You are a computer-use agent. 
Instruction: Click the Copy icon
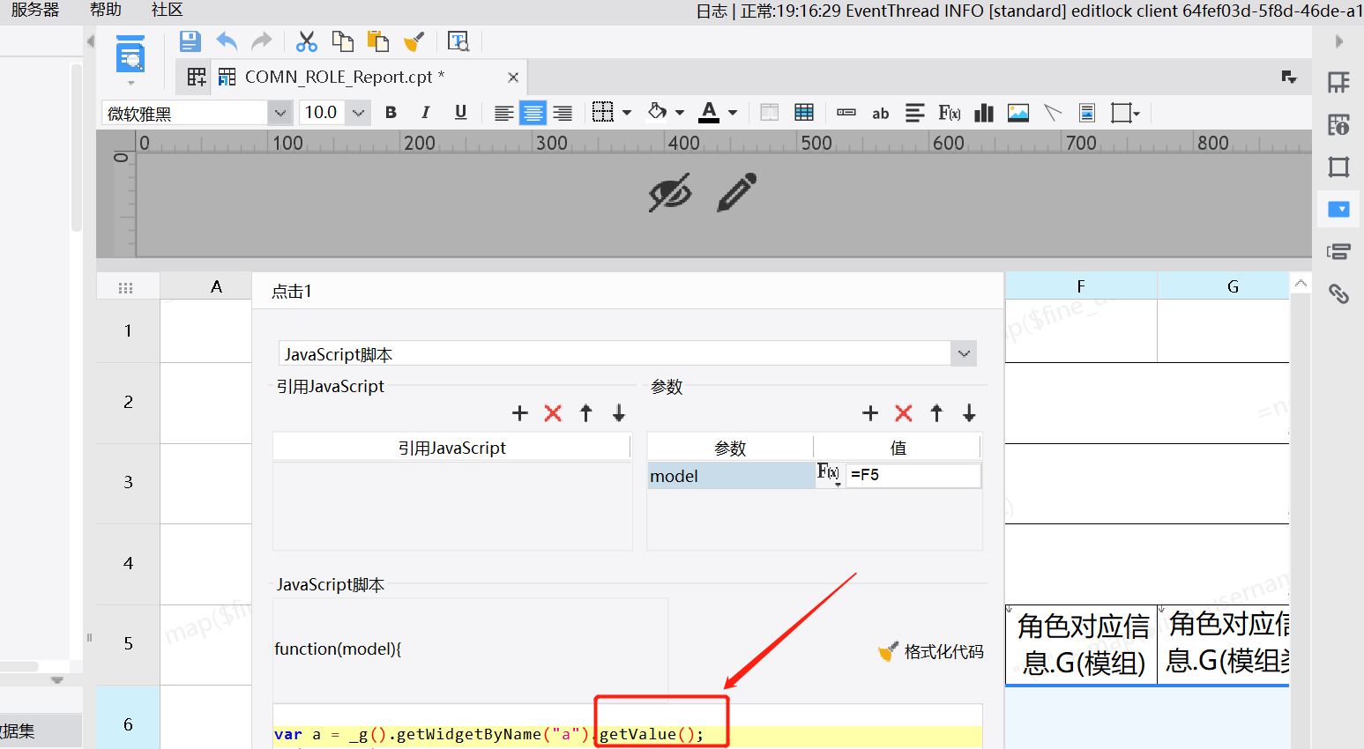click(x=342, y=41)
